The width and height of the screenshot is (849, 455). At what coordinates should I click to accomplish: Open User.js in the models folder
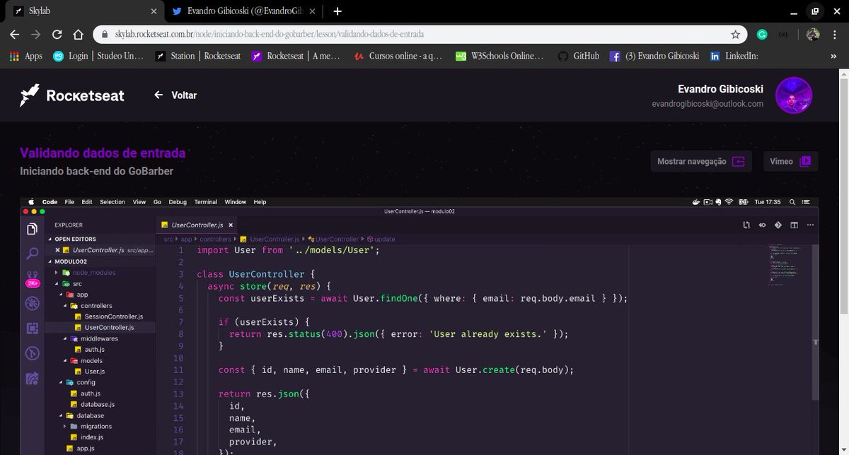pyautogui.click(x=89, y=371)
